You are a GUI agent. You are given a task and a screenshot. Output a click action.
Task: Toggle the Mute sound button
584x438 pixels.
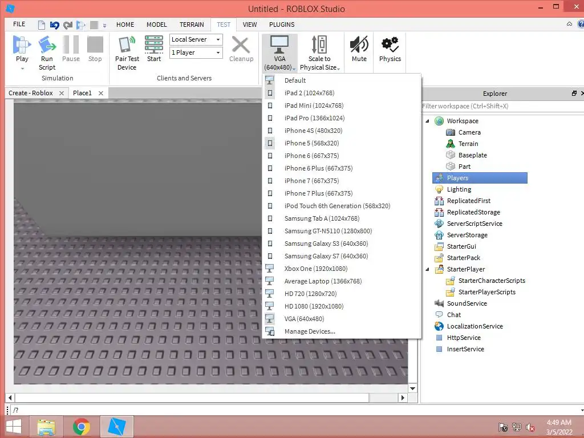point(359,49)
